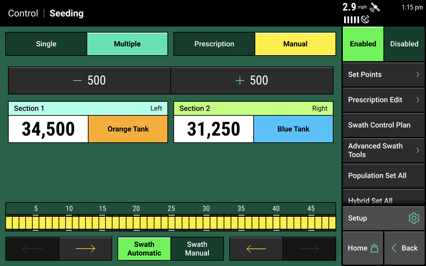426x266 pixels.
Task: Click the GPS satellite status icon
Action: click(375, 7)
